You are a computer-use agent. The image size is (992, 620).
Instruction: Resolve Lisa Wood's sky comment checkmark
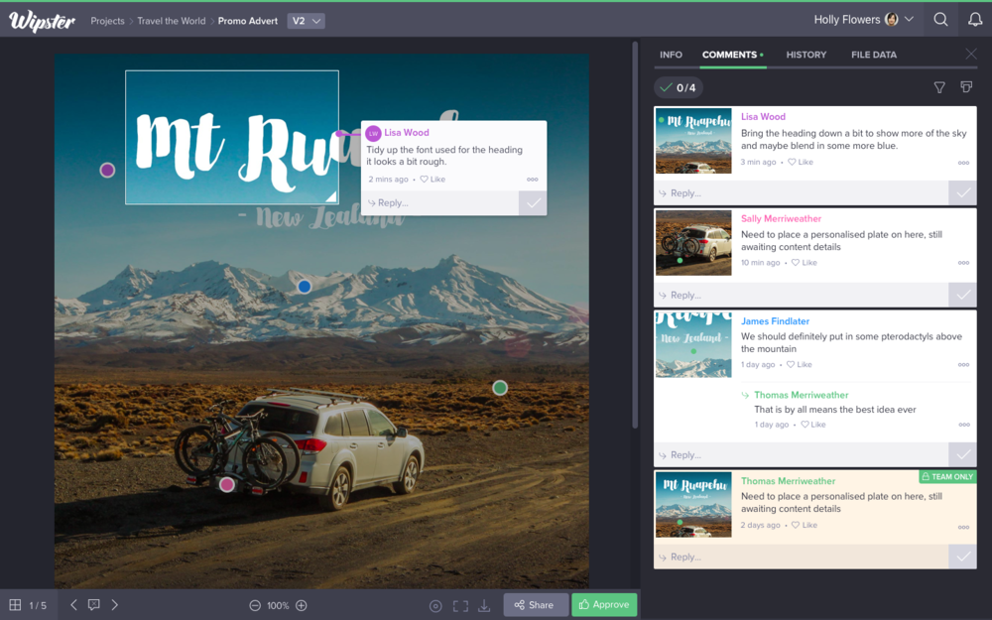[x=962, y=193]
